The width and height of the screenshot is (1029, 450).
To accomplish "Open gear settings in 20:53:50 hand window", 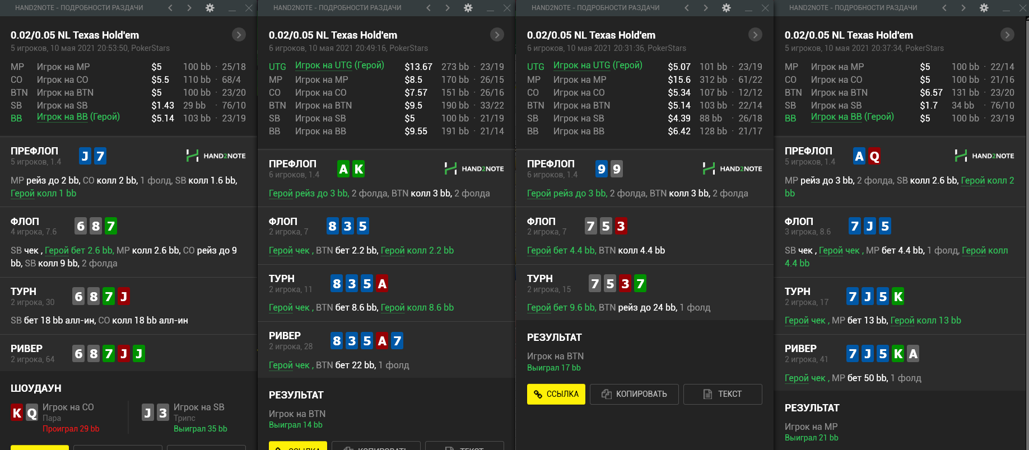I will point(209,8).
